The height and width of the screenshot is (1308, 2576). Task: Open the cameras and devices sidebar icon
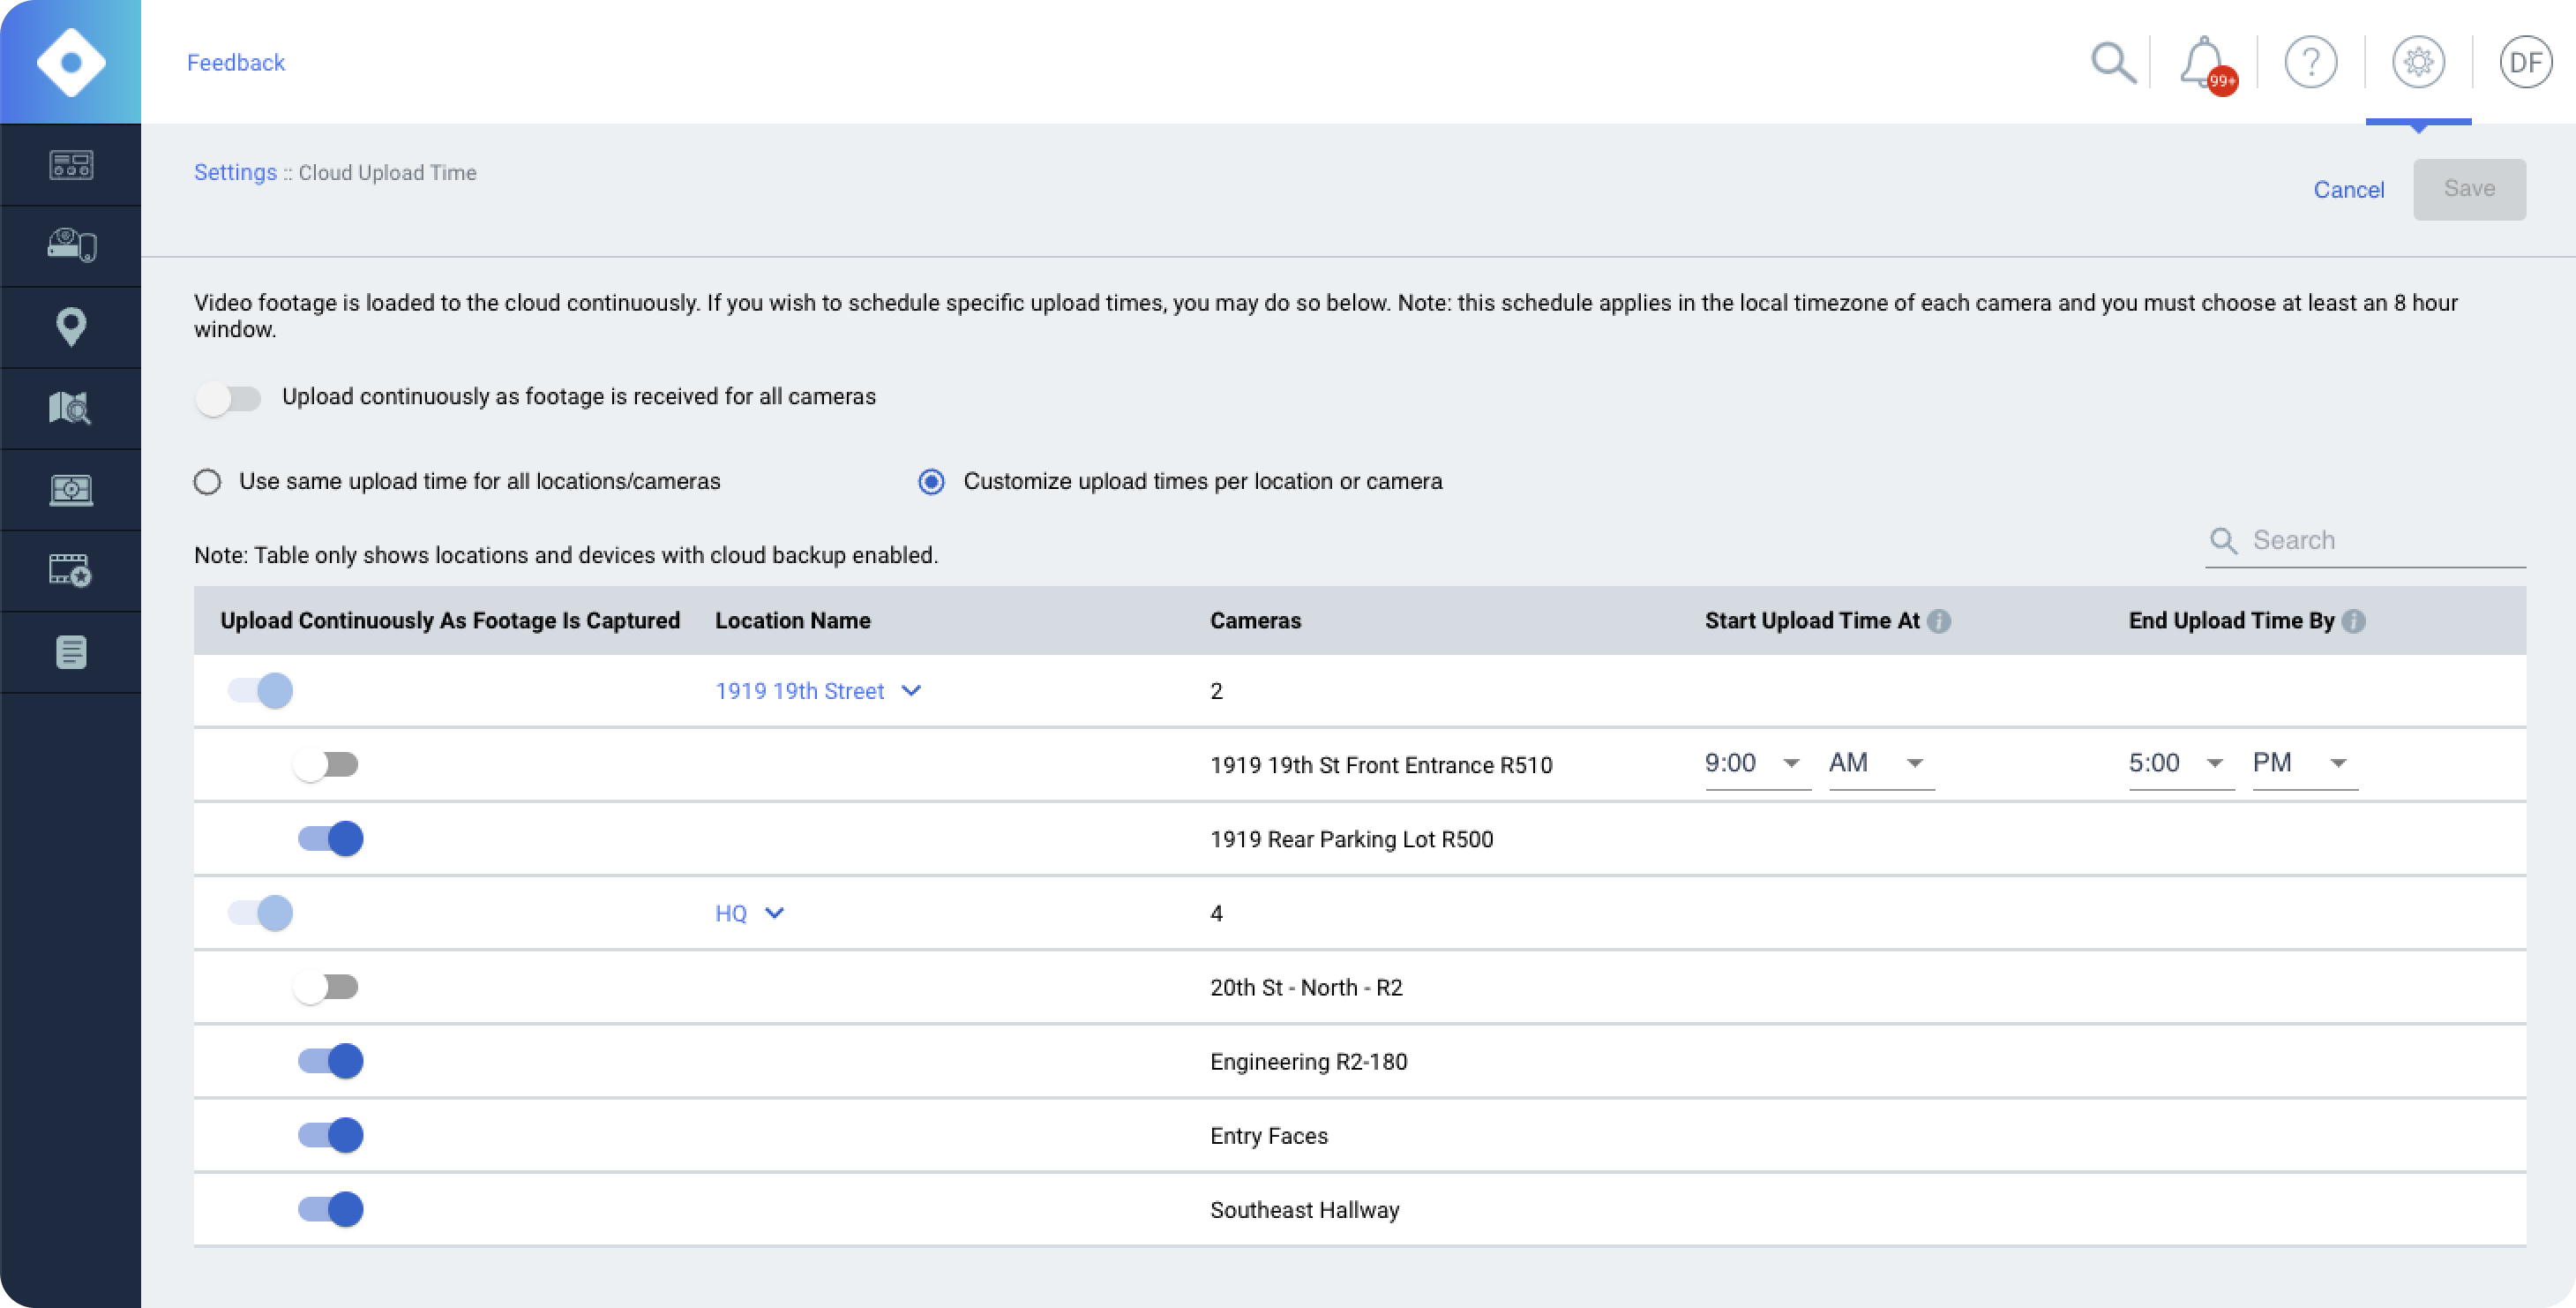click(x=71, y=246)
